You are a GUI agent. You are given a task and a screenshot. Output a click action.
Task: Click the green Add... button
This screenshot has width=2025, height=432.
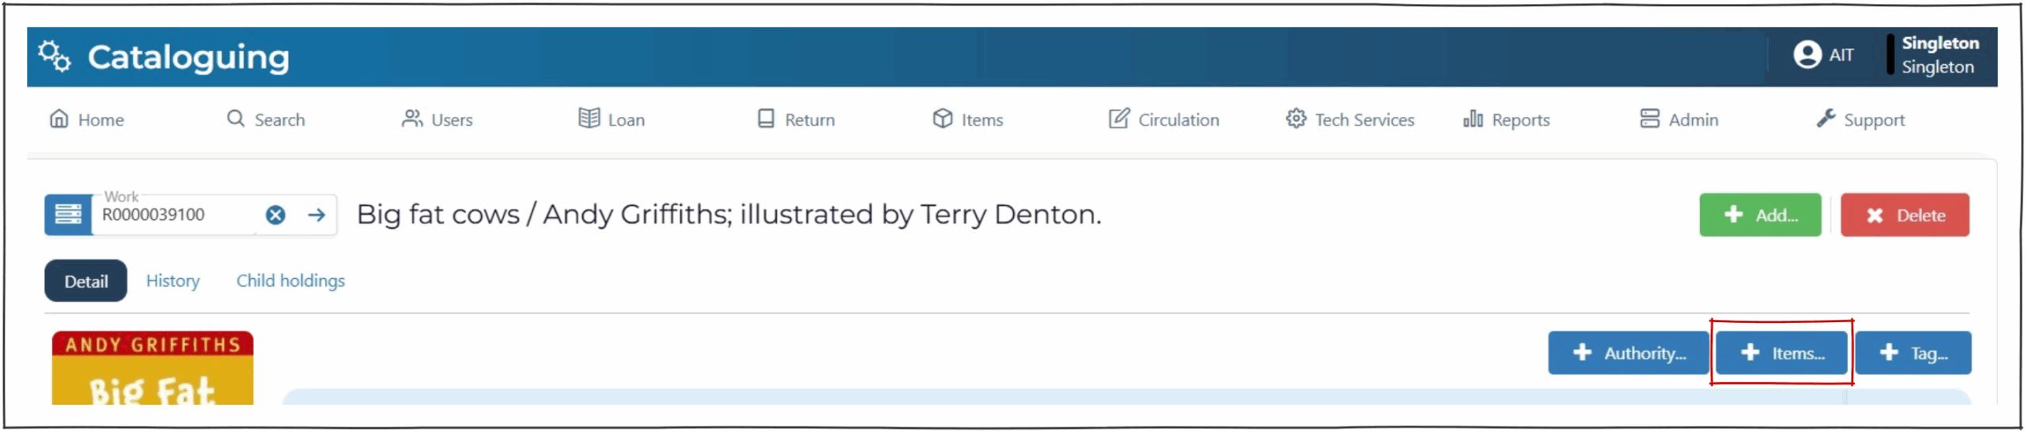click(1759, 215)
